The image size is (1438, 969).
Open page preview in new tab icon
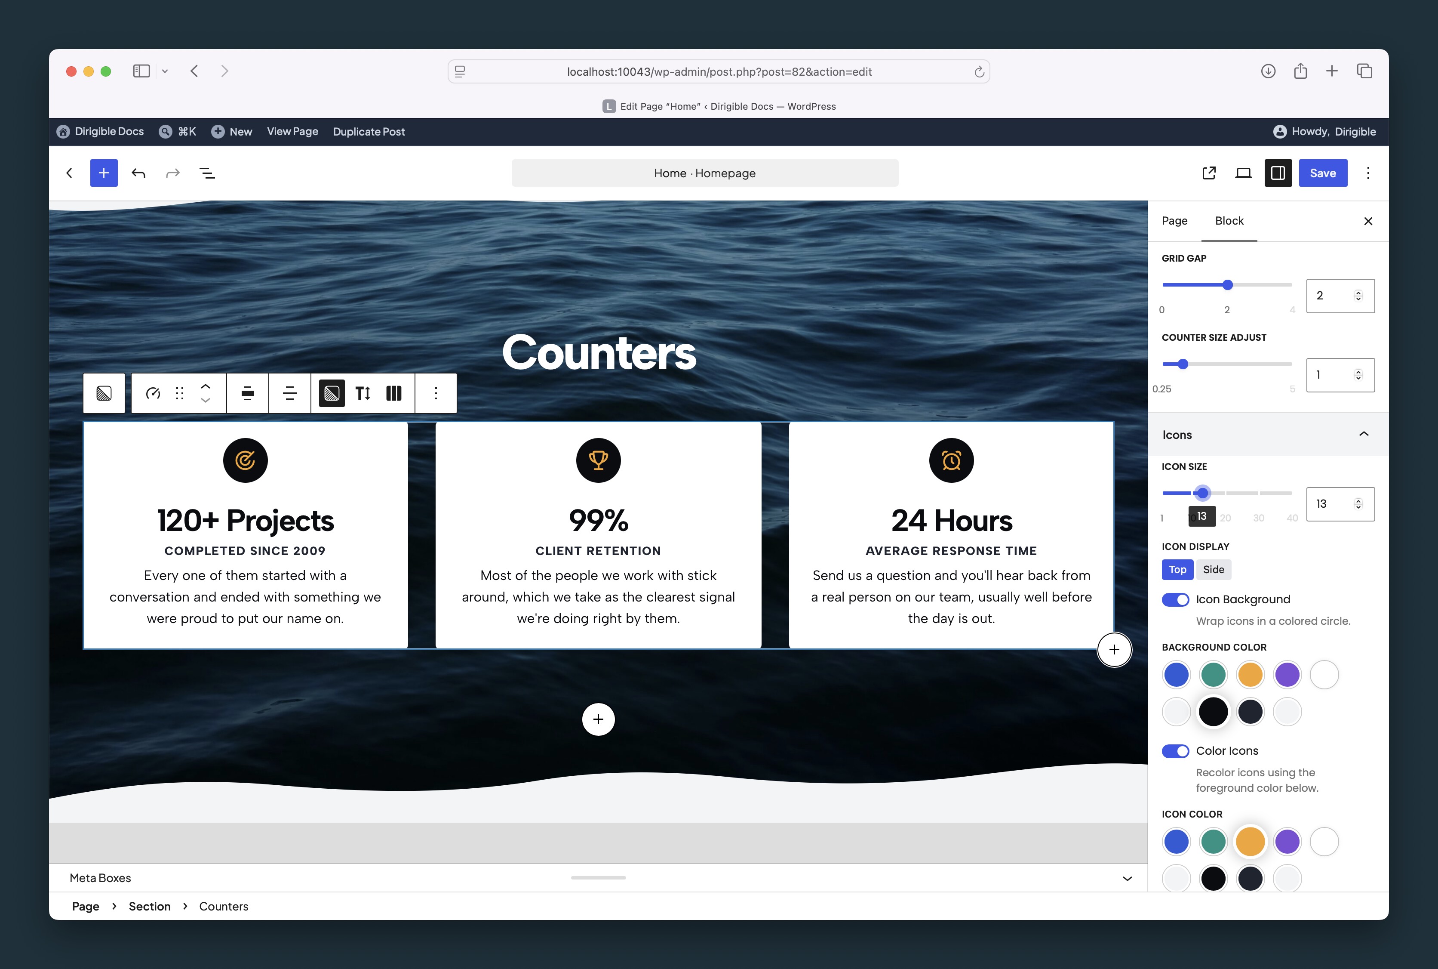(x=1209, y=173)
